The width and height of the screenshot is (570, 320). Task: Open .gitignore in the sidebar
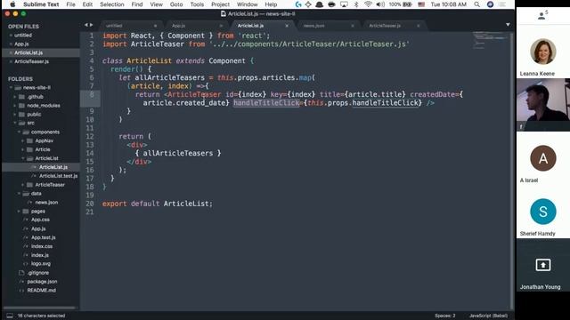(37, 273)
